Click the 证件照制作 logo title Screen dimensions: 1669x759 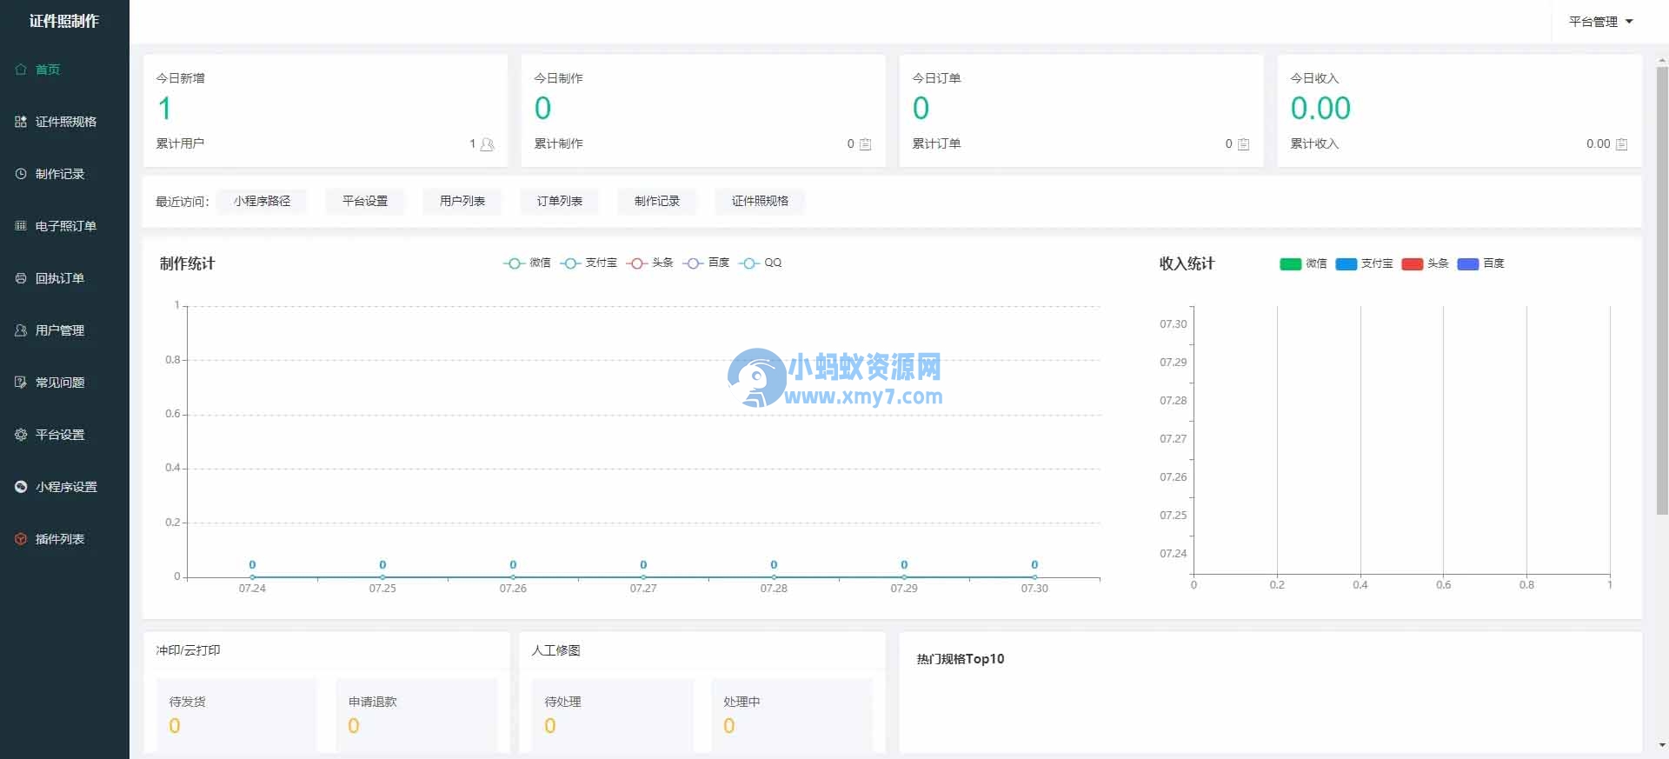point(64,21)
